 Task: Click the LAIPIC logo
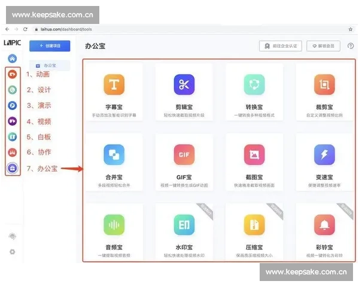coord(12,42)
